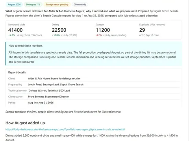
Task: Select the Storage rerun pending badge
Action: 57,5
